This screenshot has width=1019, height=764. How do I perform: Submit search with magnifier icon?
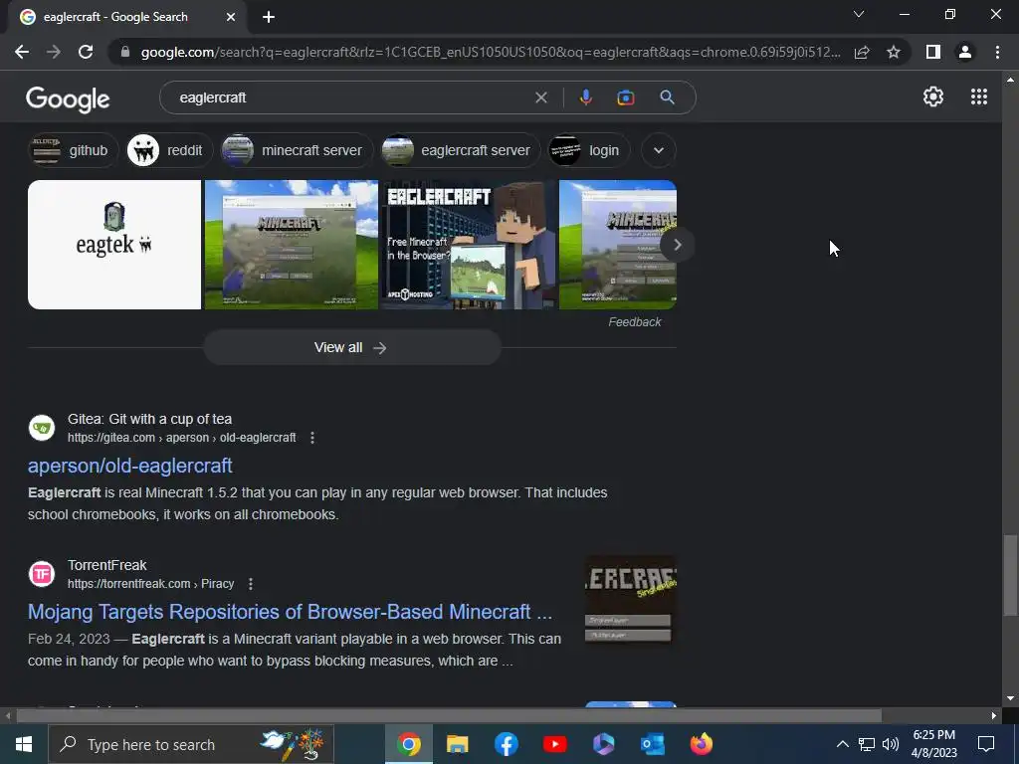(667, 97)
